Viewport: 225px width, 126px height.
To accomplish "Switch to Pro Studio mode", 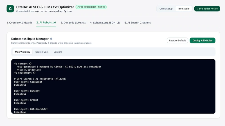I will pyautogui.click(x=184, y=9).
